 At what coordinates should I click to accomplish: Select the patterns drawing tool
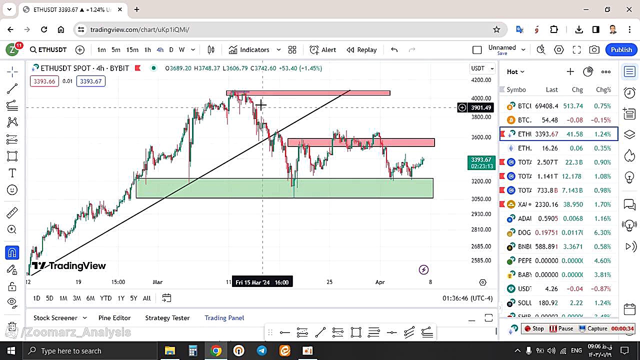[12, 122]
